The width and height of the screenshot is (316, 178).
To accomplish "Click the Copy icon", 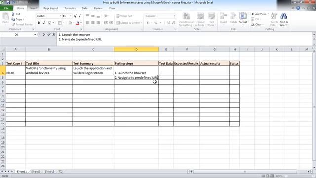I will tap(13, 19).
